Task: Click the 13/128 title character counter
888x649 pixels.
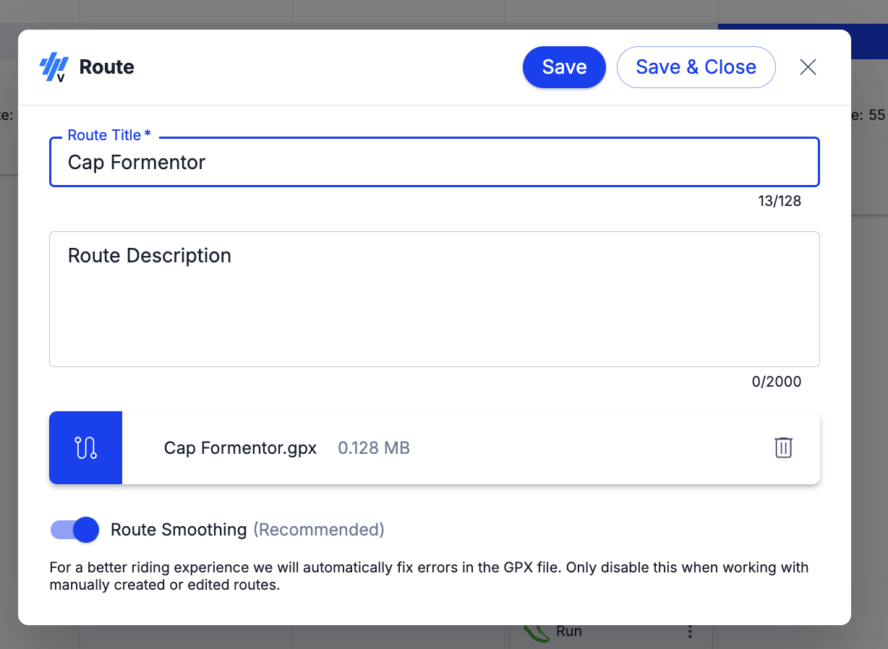Action: 780,202
